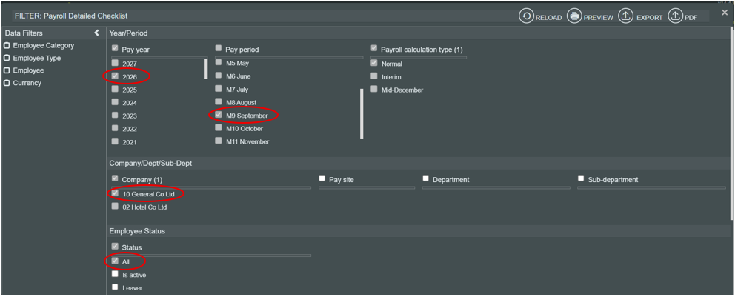Check the Is active status option
This screenshot has width=735, height=297.
(x=116, y=274)
